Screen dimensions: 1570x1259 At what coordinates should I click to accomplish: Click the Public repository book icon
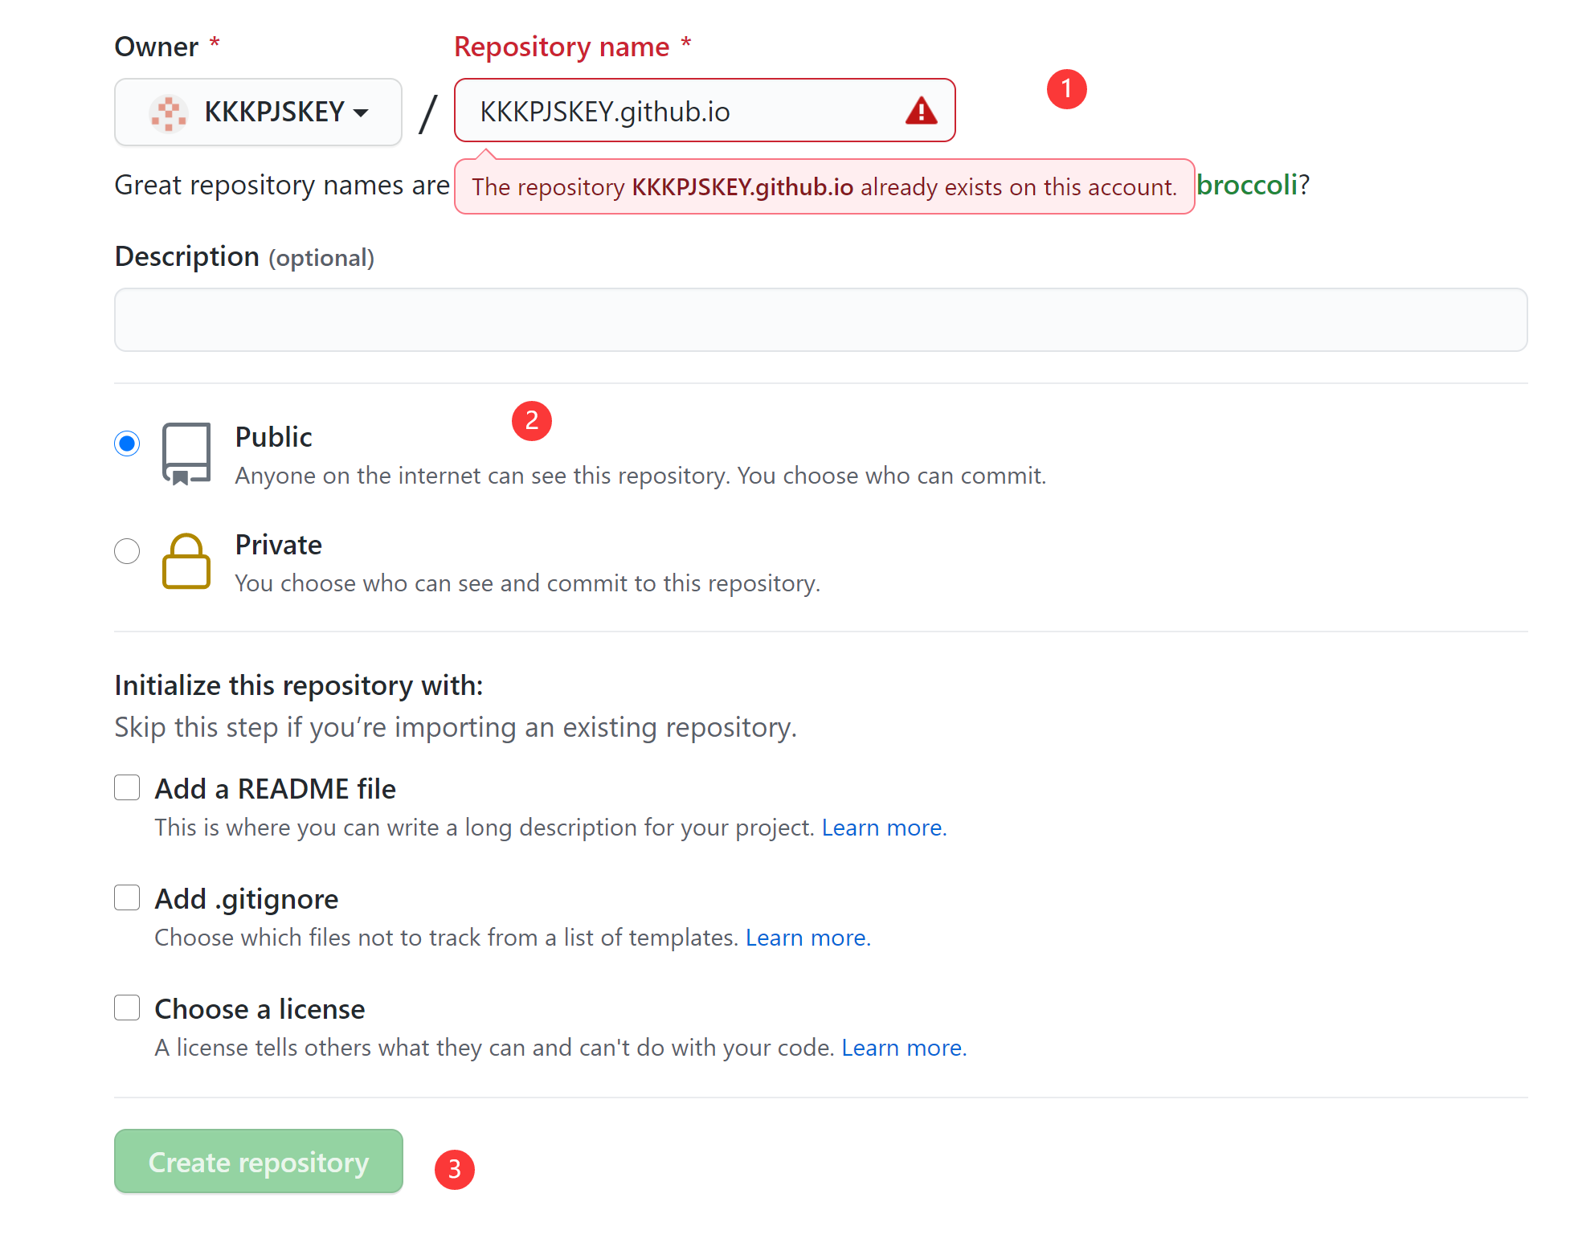[x=186, y=454]
